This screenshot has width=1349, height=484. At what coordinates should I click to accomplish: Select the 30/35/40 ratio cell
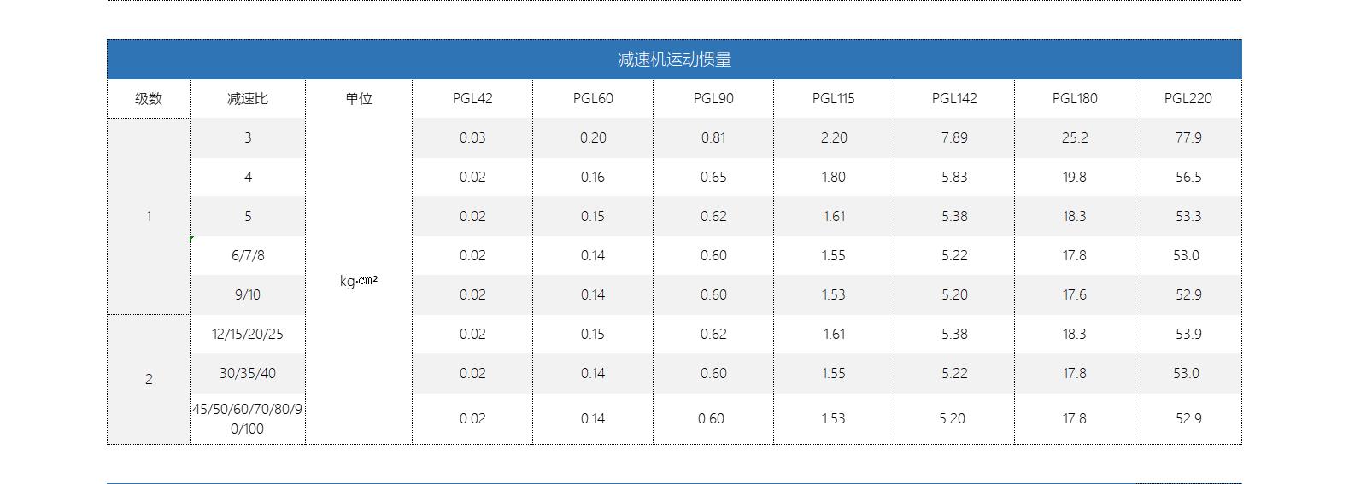pos(248,373)
